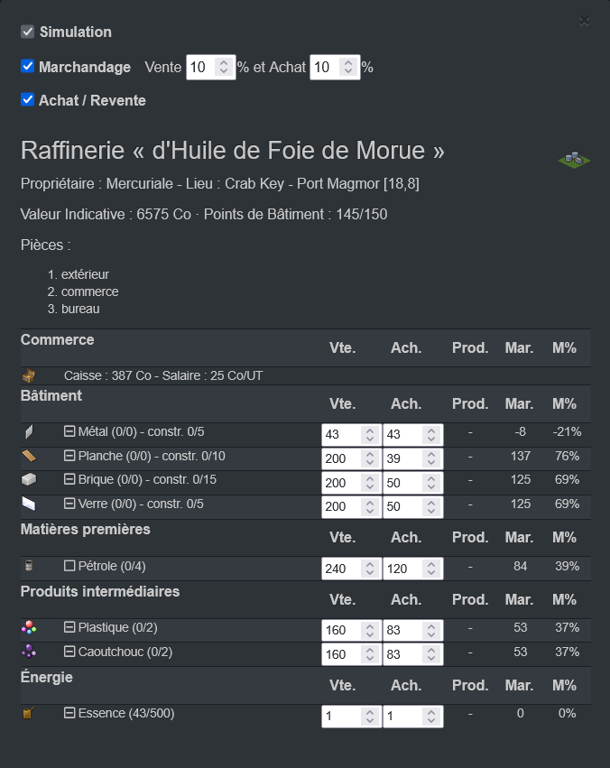Click the Caoutchouc purple balls icon

pos(28,651)
